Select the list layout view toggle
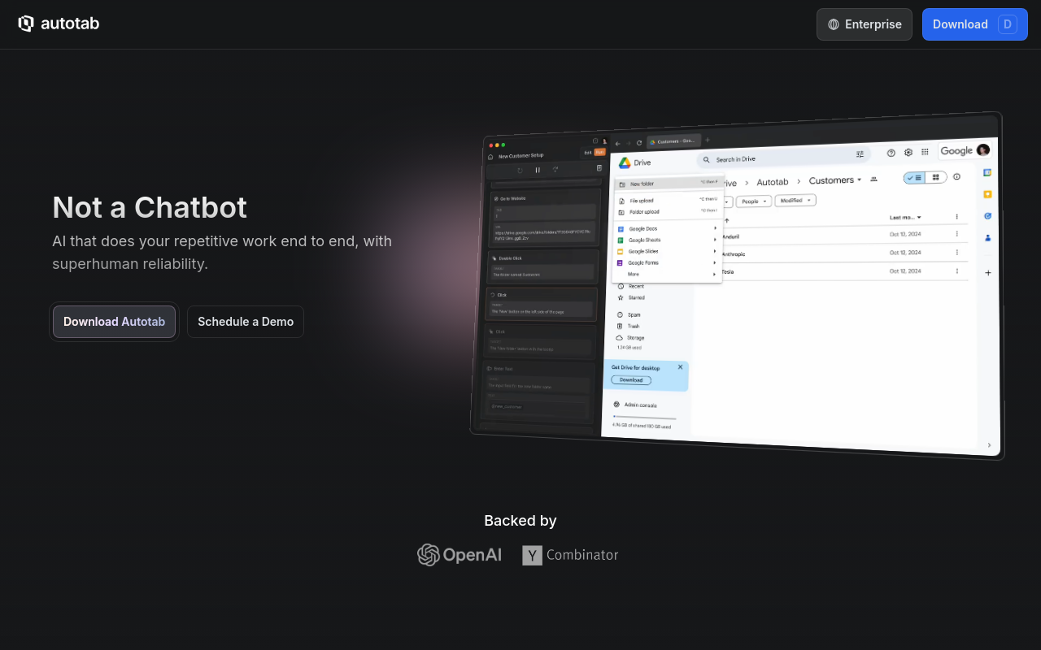This screenshot has width=1041, height=650. point(915,177)
